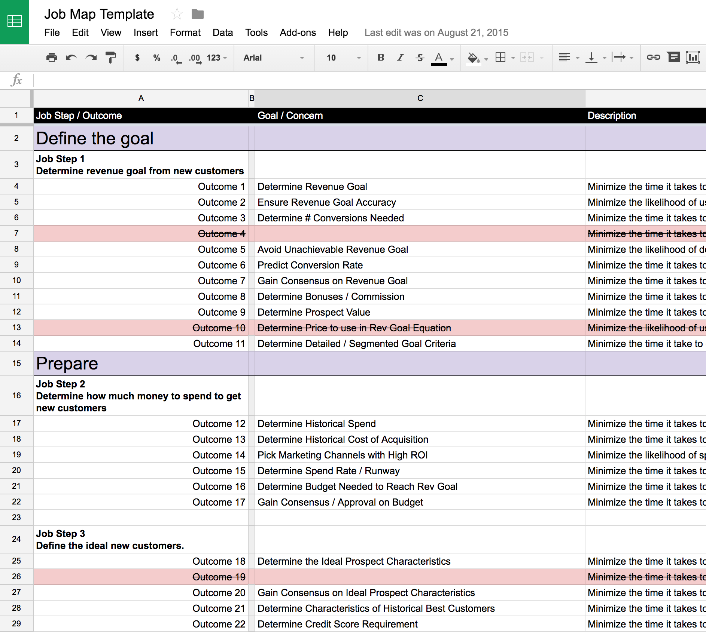Click the Insert link icon
Image resolution: width=706 pixels, height=632 pixels.
point(653,57)
